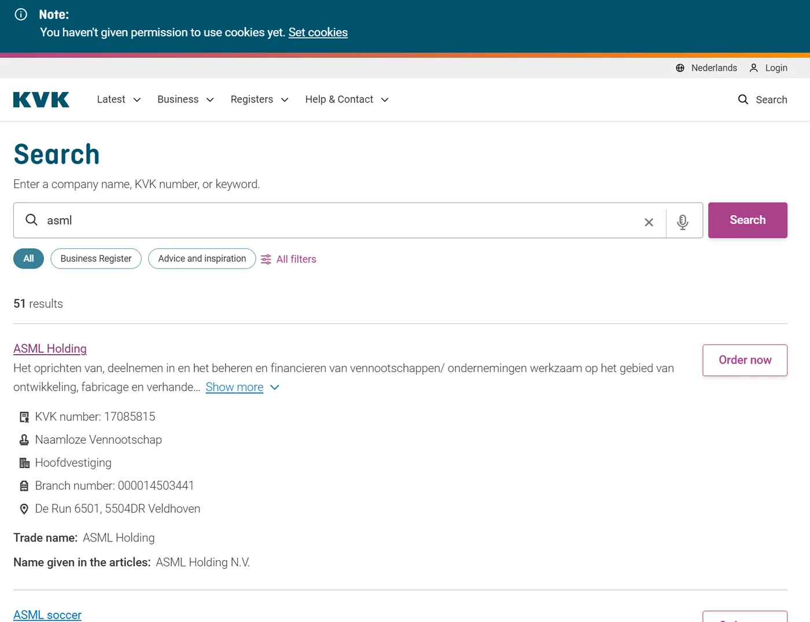Select address De Run 6501, 5504DR Veldhoven
The width and height of the screenshot is (810, 622).
coord(117,509)
